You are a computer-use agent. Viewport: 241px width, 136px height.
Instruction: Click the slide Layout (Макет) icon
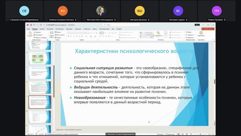56,32
